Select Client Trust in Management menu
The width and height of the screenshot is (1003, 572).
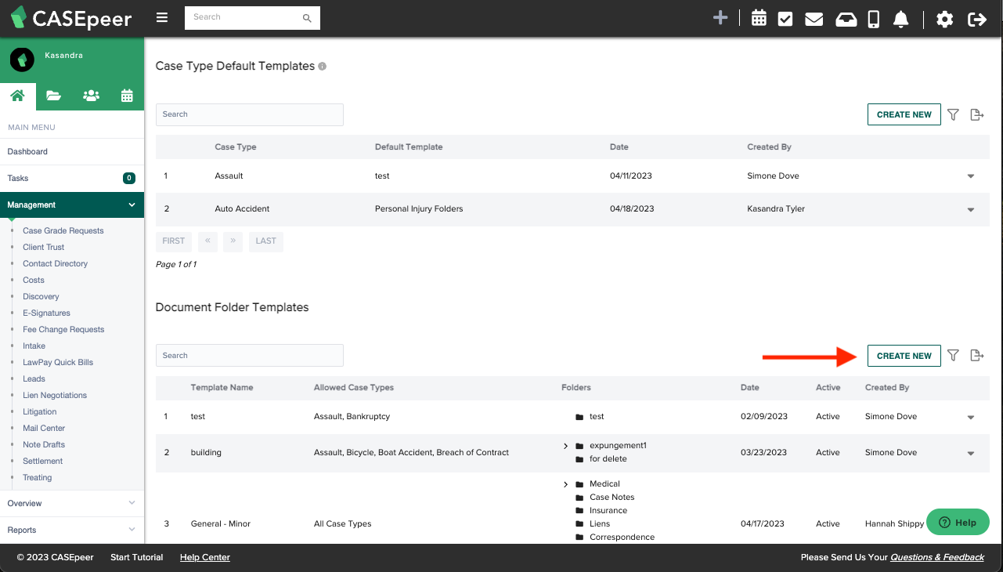coord(44,247)
